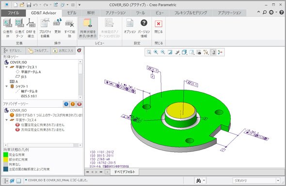Toggle red error message filter in advisor tree

[79, 104]
